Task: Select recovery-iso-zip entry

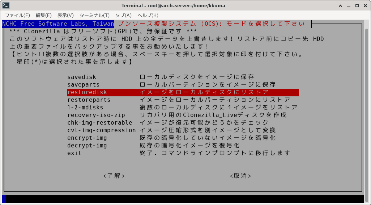Action: [96, 115]
